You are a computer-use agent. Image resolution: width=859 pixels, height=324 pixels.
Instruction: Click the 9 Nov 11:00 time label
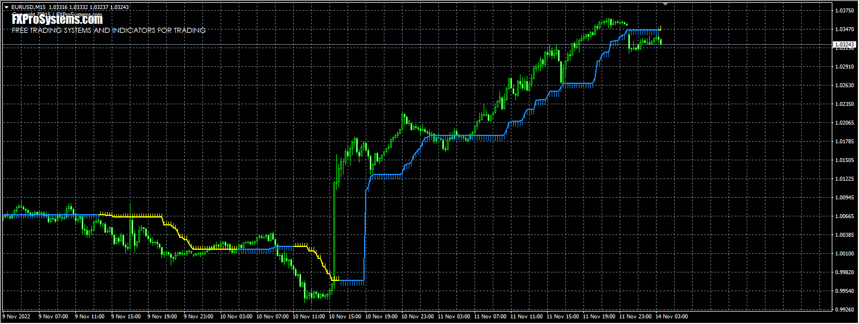point(90,317)
